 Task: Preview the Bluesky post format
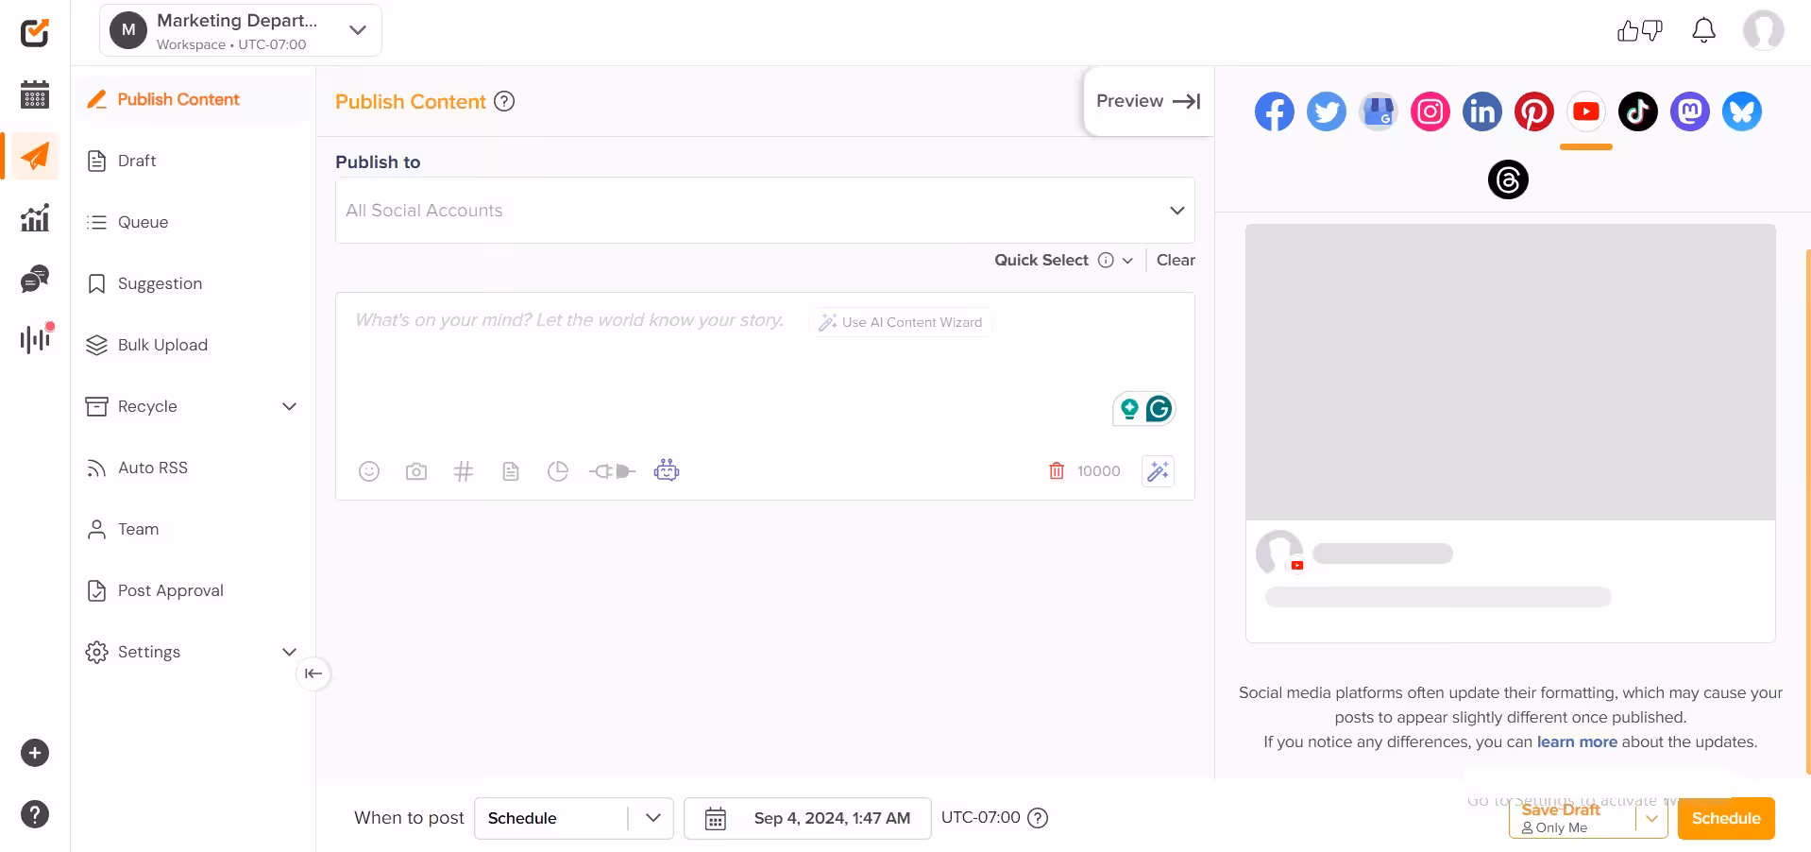tap(1742, 111)
